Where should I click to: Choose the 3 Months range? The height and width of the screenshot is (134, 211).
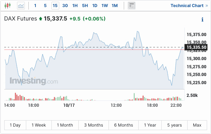(x=94, y=125)
